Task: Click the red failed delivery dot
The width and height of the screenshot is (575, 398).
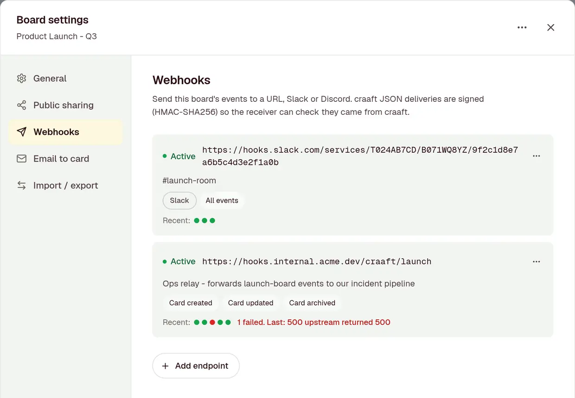Action: coord(212,322)
